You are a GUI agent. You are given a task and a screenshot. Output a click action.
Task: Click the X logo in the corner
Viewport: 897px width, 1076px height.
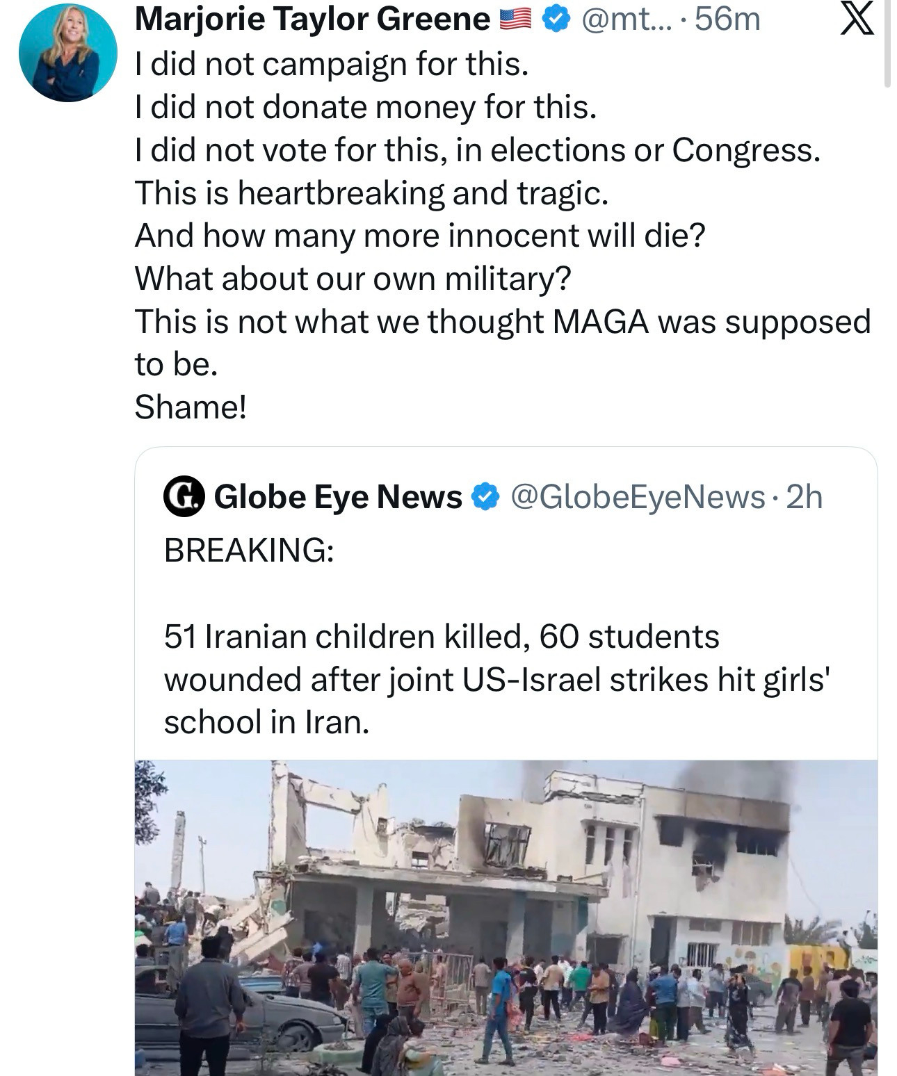coord(856,19)
